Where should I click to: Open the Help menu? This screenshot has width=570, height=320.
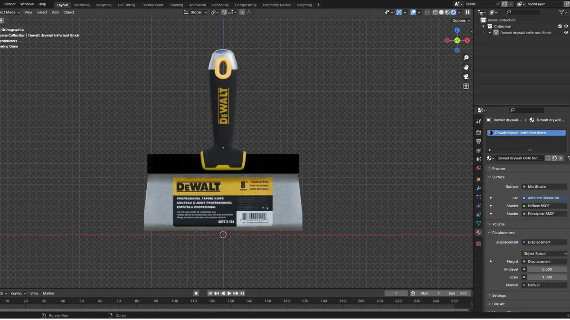(42, 4)
